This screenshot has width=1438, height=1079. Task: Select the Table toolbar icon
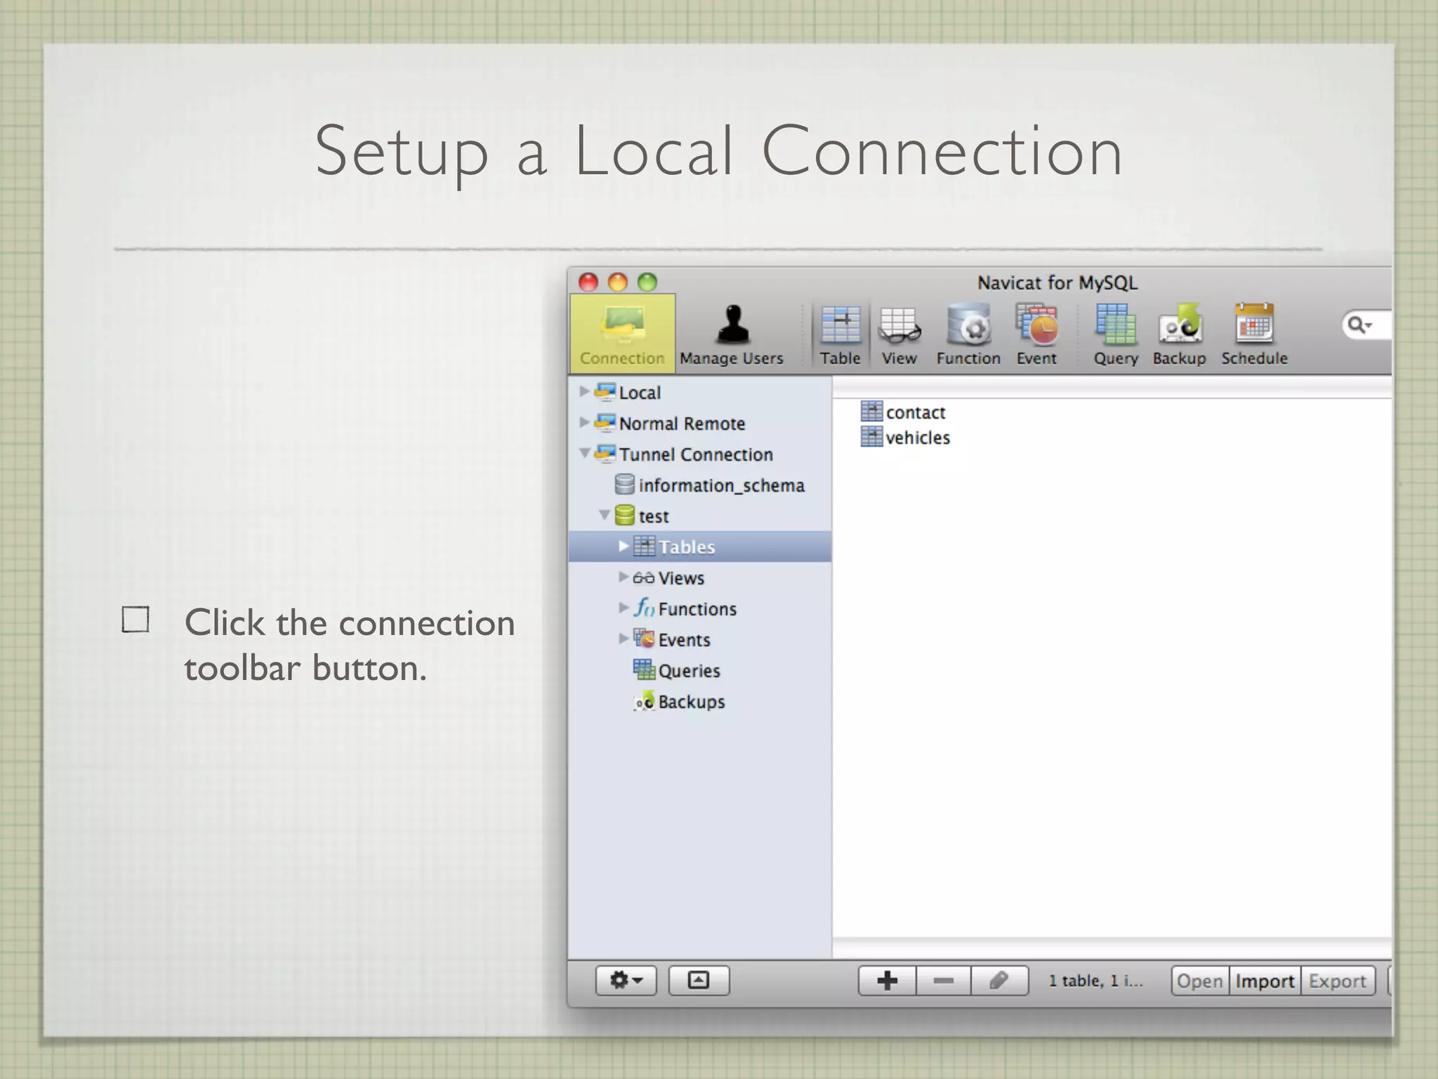[840, 335]
